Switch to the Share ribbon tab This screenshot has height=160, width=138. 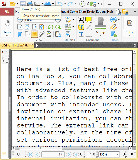83,12
